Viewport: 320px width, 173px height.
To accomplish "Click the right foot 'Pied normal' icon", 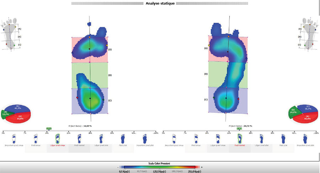I will [x=239, y=138].
